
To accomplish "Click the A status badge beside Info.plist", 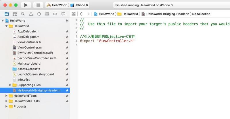I will (x=67, y=80).
